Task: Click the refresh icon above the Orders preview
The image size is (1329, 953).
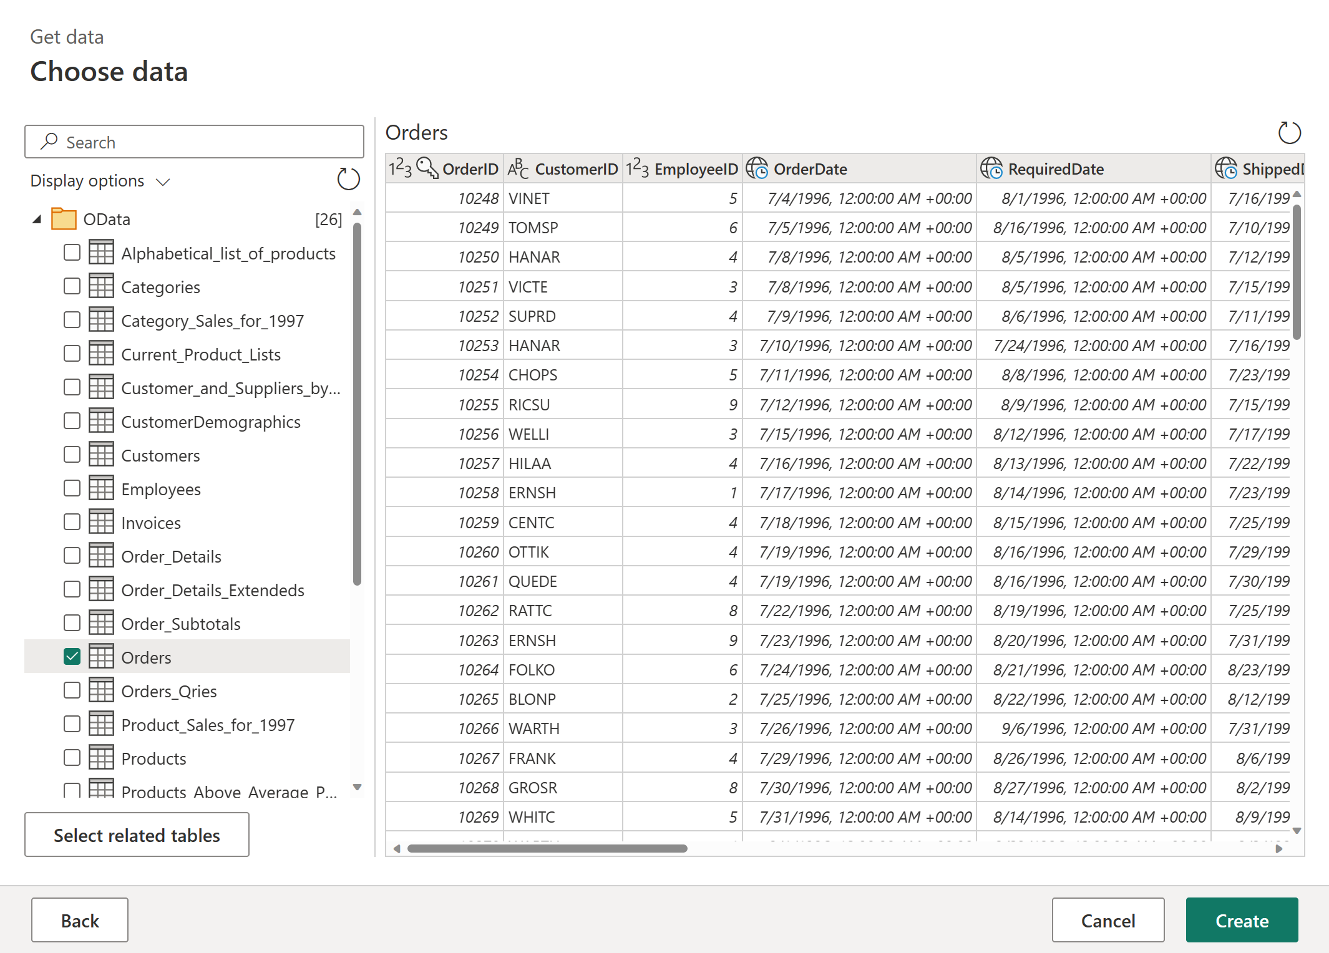Action: (1289, 132)
